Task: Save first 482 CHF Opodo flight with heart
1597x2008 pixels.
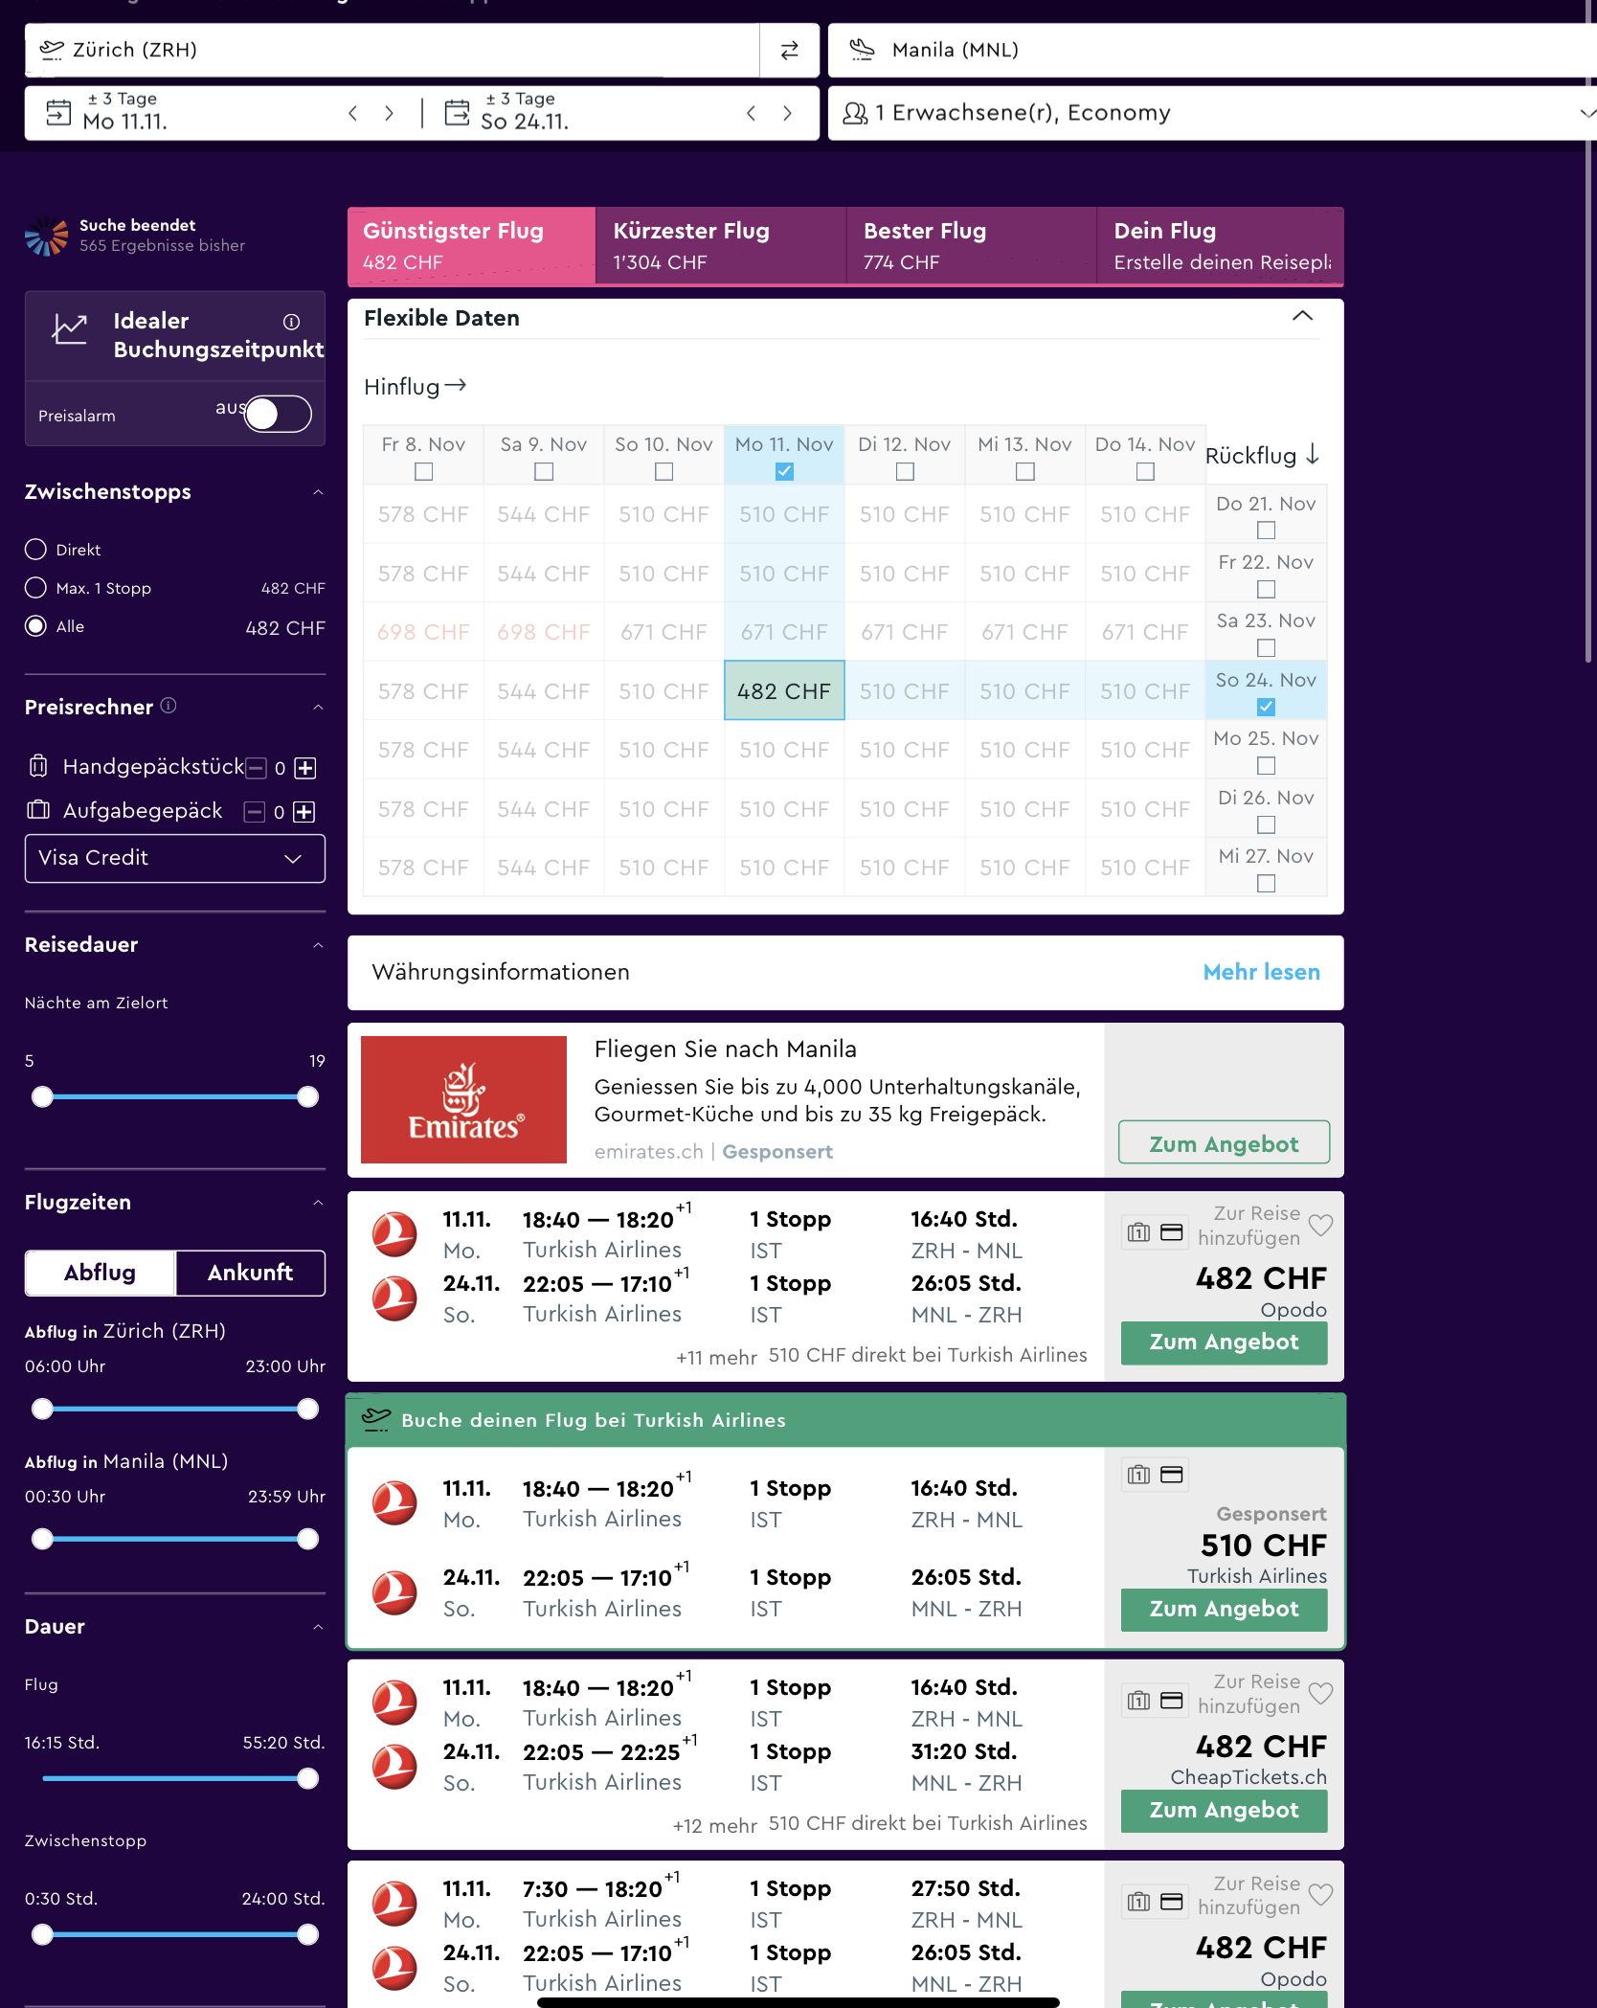Action: 1320,1225
